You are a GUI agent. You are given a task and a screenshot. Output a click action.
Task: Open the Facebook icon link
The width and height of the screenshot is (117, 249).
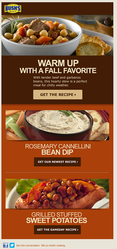5,245
